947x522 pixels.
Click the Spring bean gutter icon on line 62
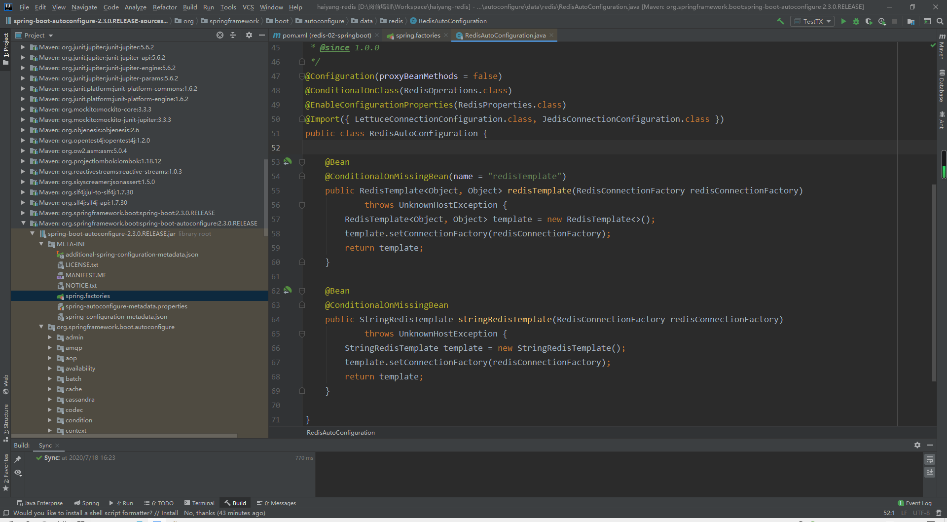coord(288,290)
